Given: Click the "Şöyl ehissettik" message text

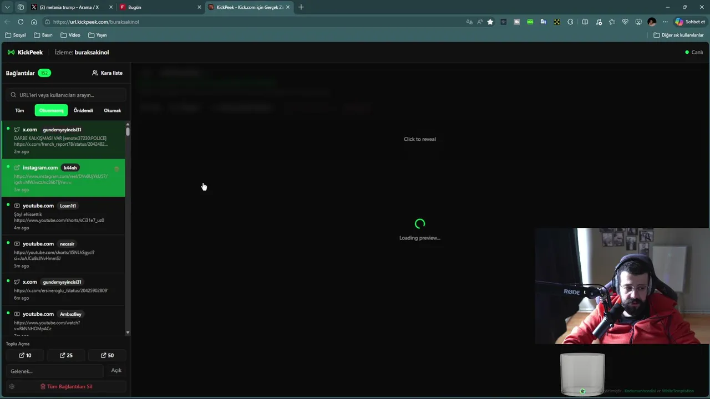Looking at the screenshot, I should click(28, 214).
